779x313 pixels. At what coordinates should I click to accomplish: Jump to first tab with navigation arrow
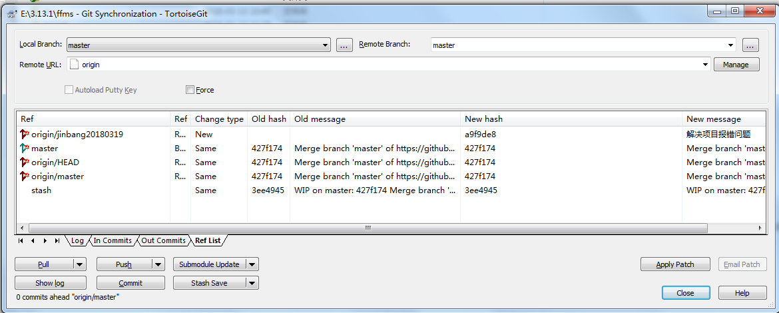(x=21, y=240)
